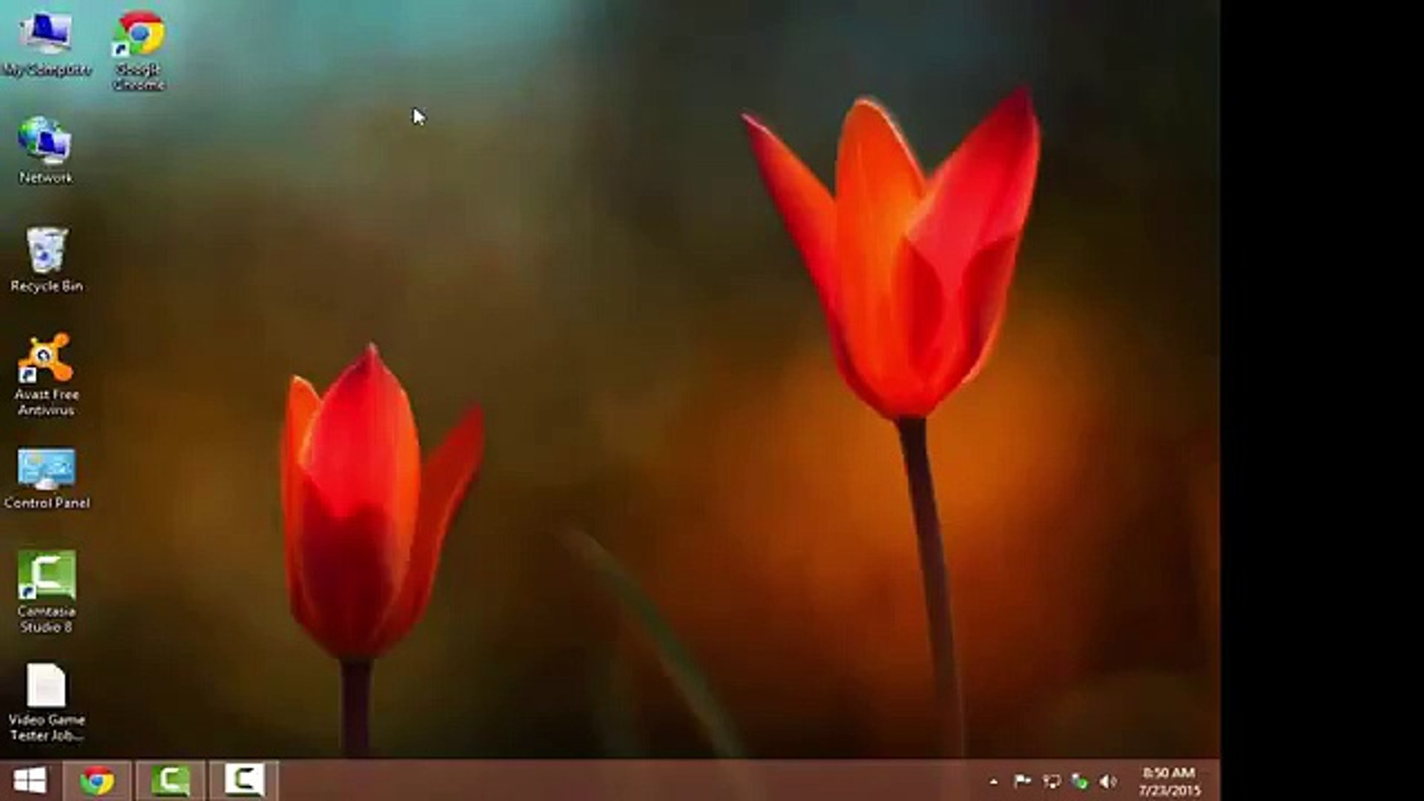Open the Action Center flag icon
Screen dimensions: 1424x801
[x=1021, y=780]
